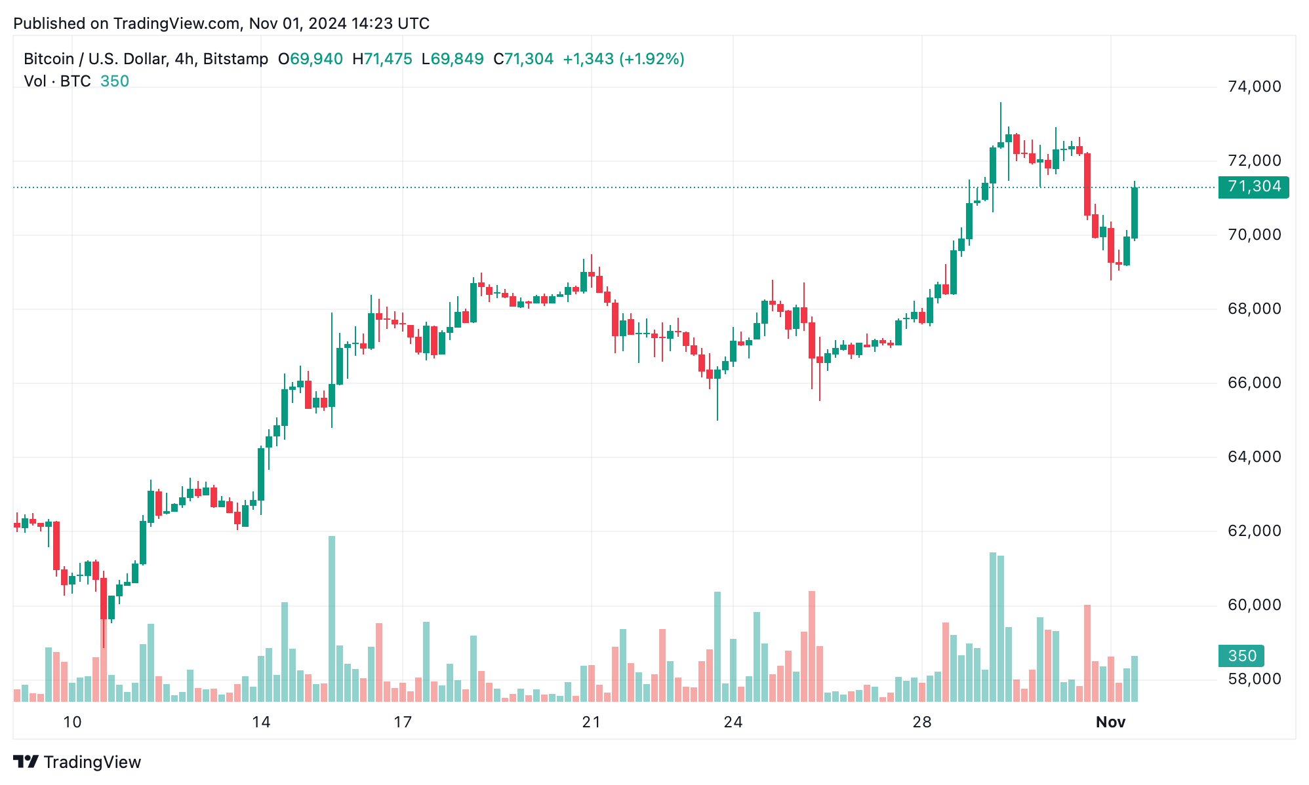Screen dimensions: 1309x785
Task: Click the date label 24 on time axis
Action: click(733, 722)
